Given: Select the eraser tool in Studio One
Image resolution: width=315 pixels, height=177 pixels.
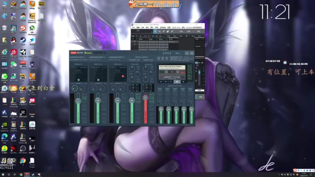Looking at the screenshot, I should pos(168,31).
